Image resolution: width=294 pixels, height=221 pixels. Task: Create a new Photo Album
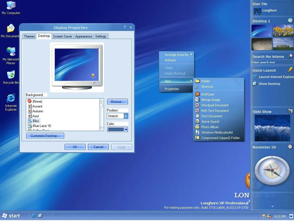(x=218, y=127)
